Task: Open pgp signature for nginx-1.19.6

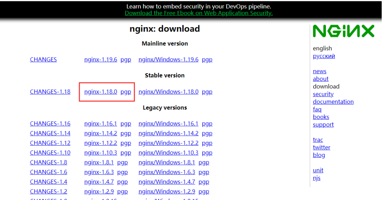Action: tap(126, 60)
